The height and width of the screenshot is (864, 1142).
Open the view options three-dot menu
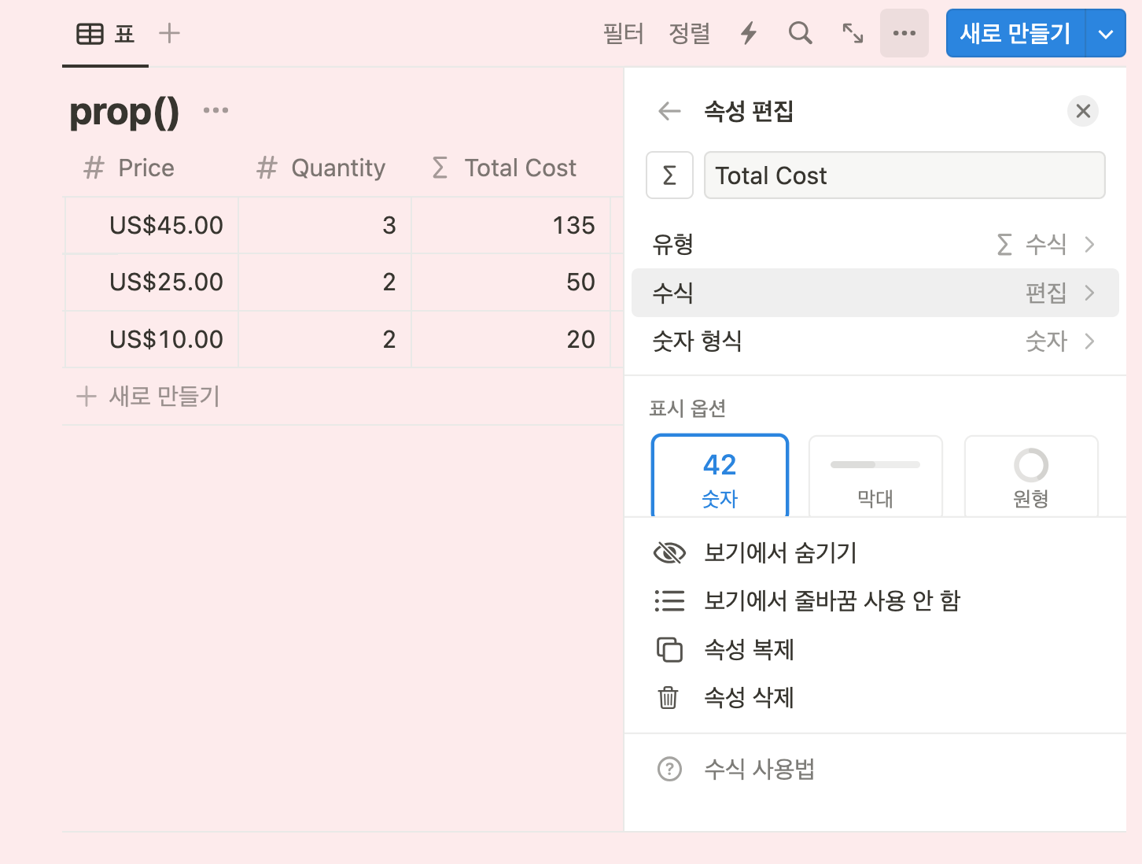tap(904, 33)
